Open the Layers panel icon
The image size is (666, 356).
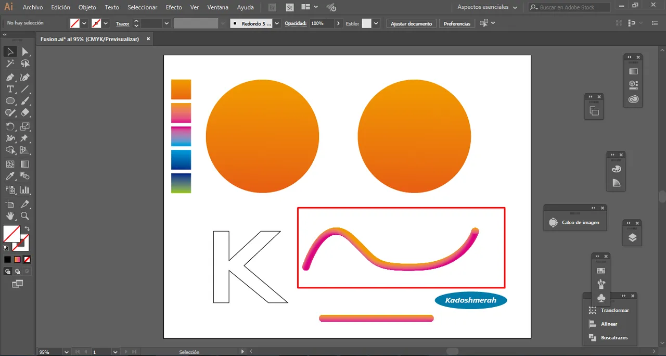click(632, 238)
